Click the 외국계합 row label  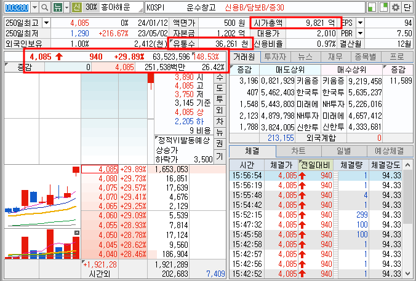[x=321, y=138]
